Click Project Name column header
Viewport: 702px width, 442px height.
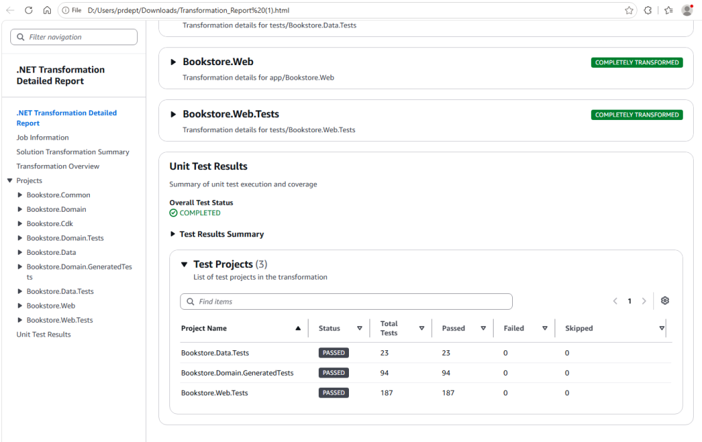pyautogui.click(x=204, y=328)
